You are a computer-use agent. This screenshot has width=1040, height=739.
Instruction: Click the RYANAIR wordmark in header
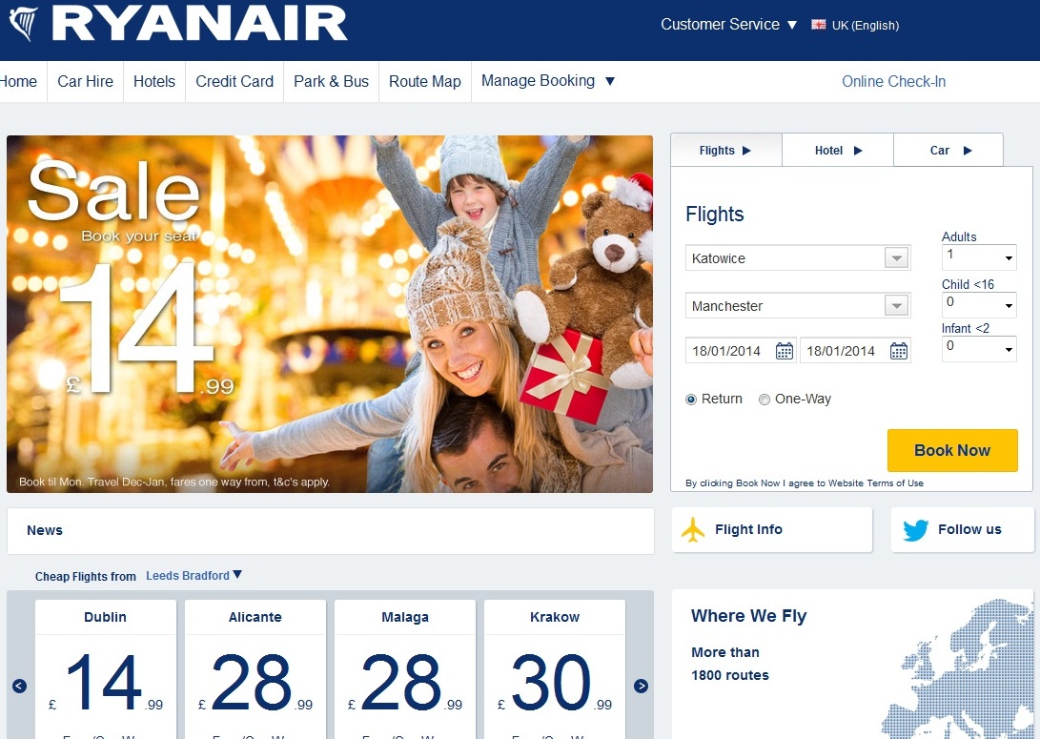click(199, 24)
